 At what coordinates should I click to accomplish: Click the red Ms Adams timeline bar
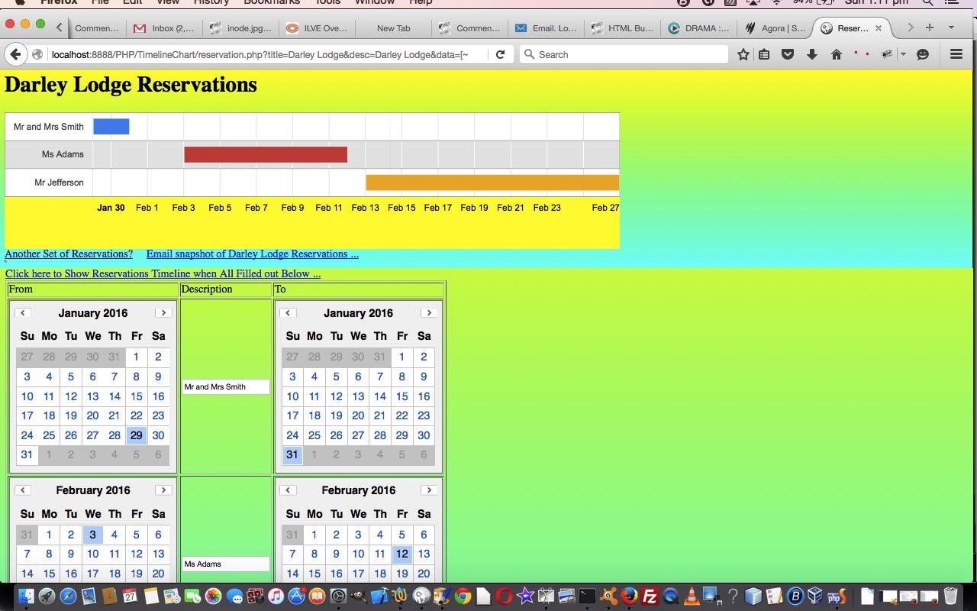coord(265,154)
